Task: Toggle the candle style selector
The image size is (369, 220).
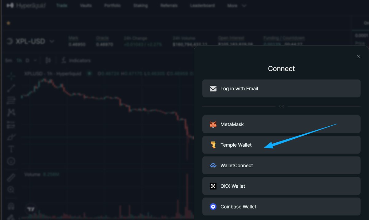Action: (48, 60)
